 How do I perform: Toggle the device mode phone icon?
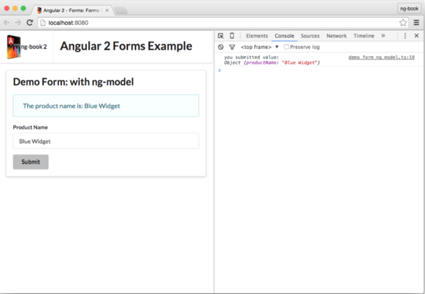[232, 36]
